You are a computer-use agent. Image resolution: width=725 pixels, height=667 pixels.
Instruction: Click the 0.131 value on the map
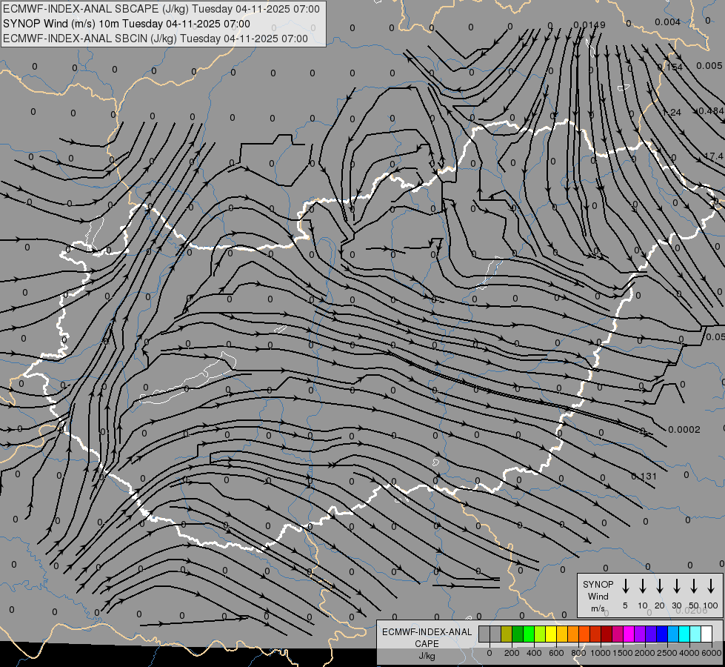click(x=644, y=476)
